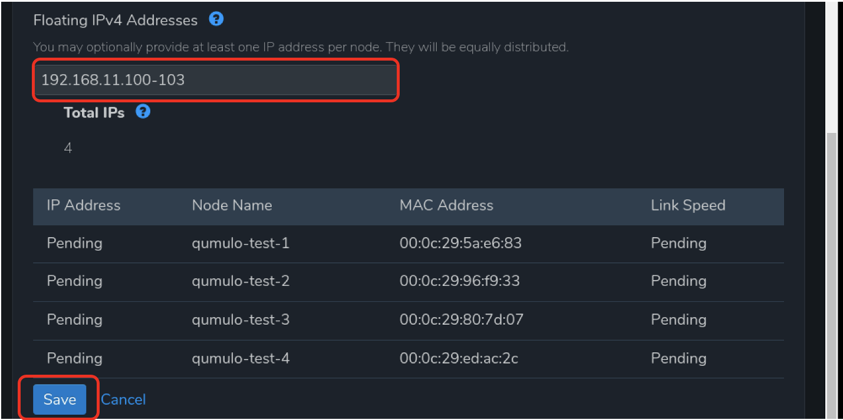Click MAC address 00:0c:29:5a:e6:83
The width and height of the screenshot is (843, 420).
(460, 243)
